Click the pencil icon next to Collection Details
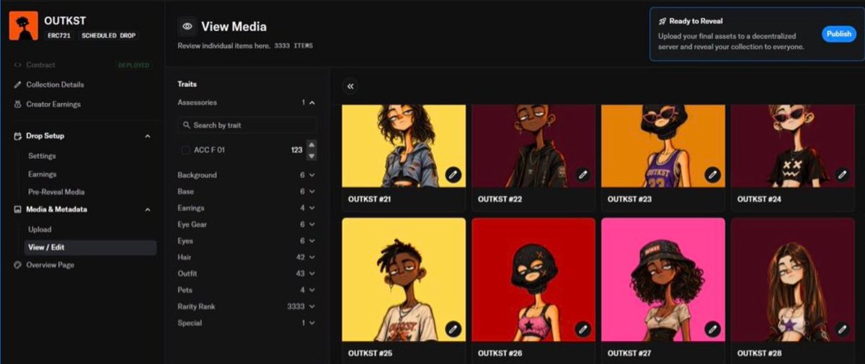 coord(18,84)
